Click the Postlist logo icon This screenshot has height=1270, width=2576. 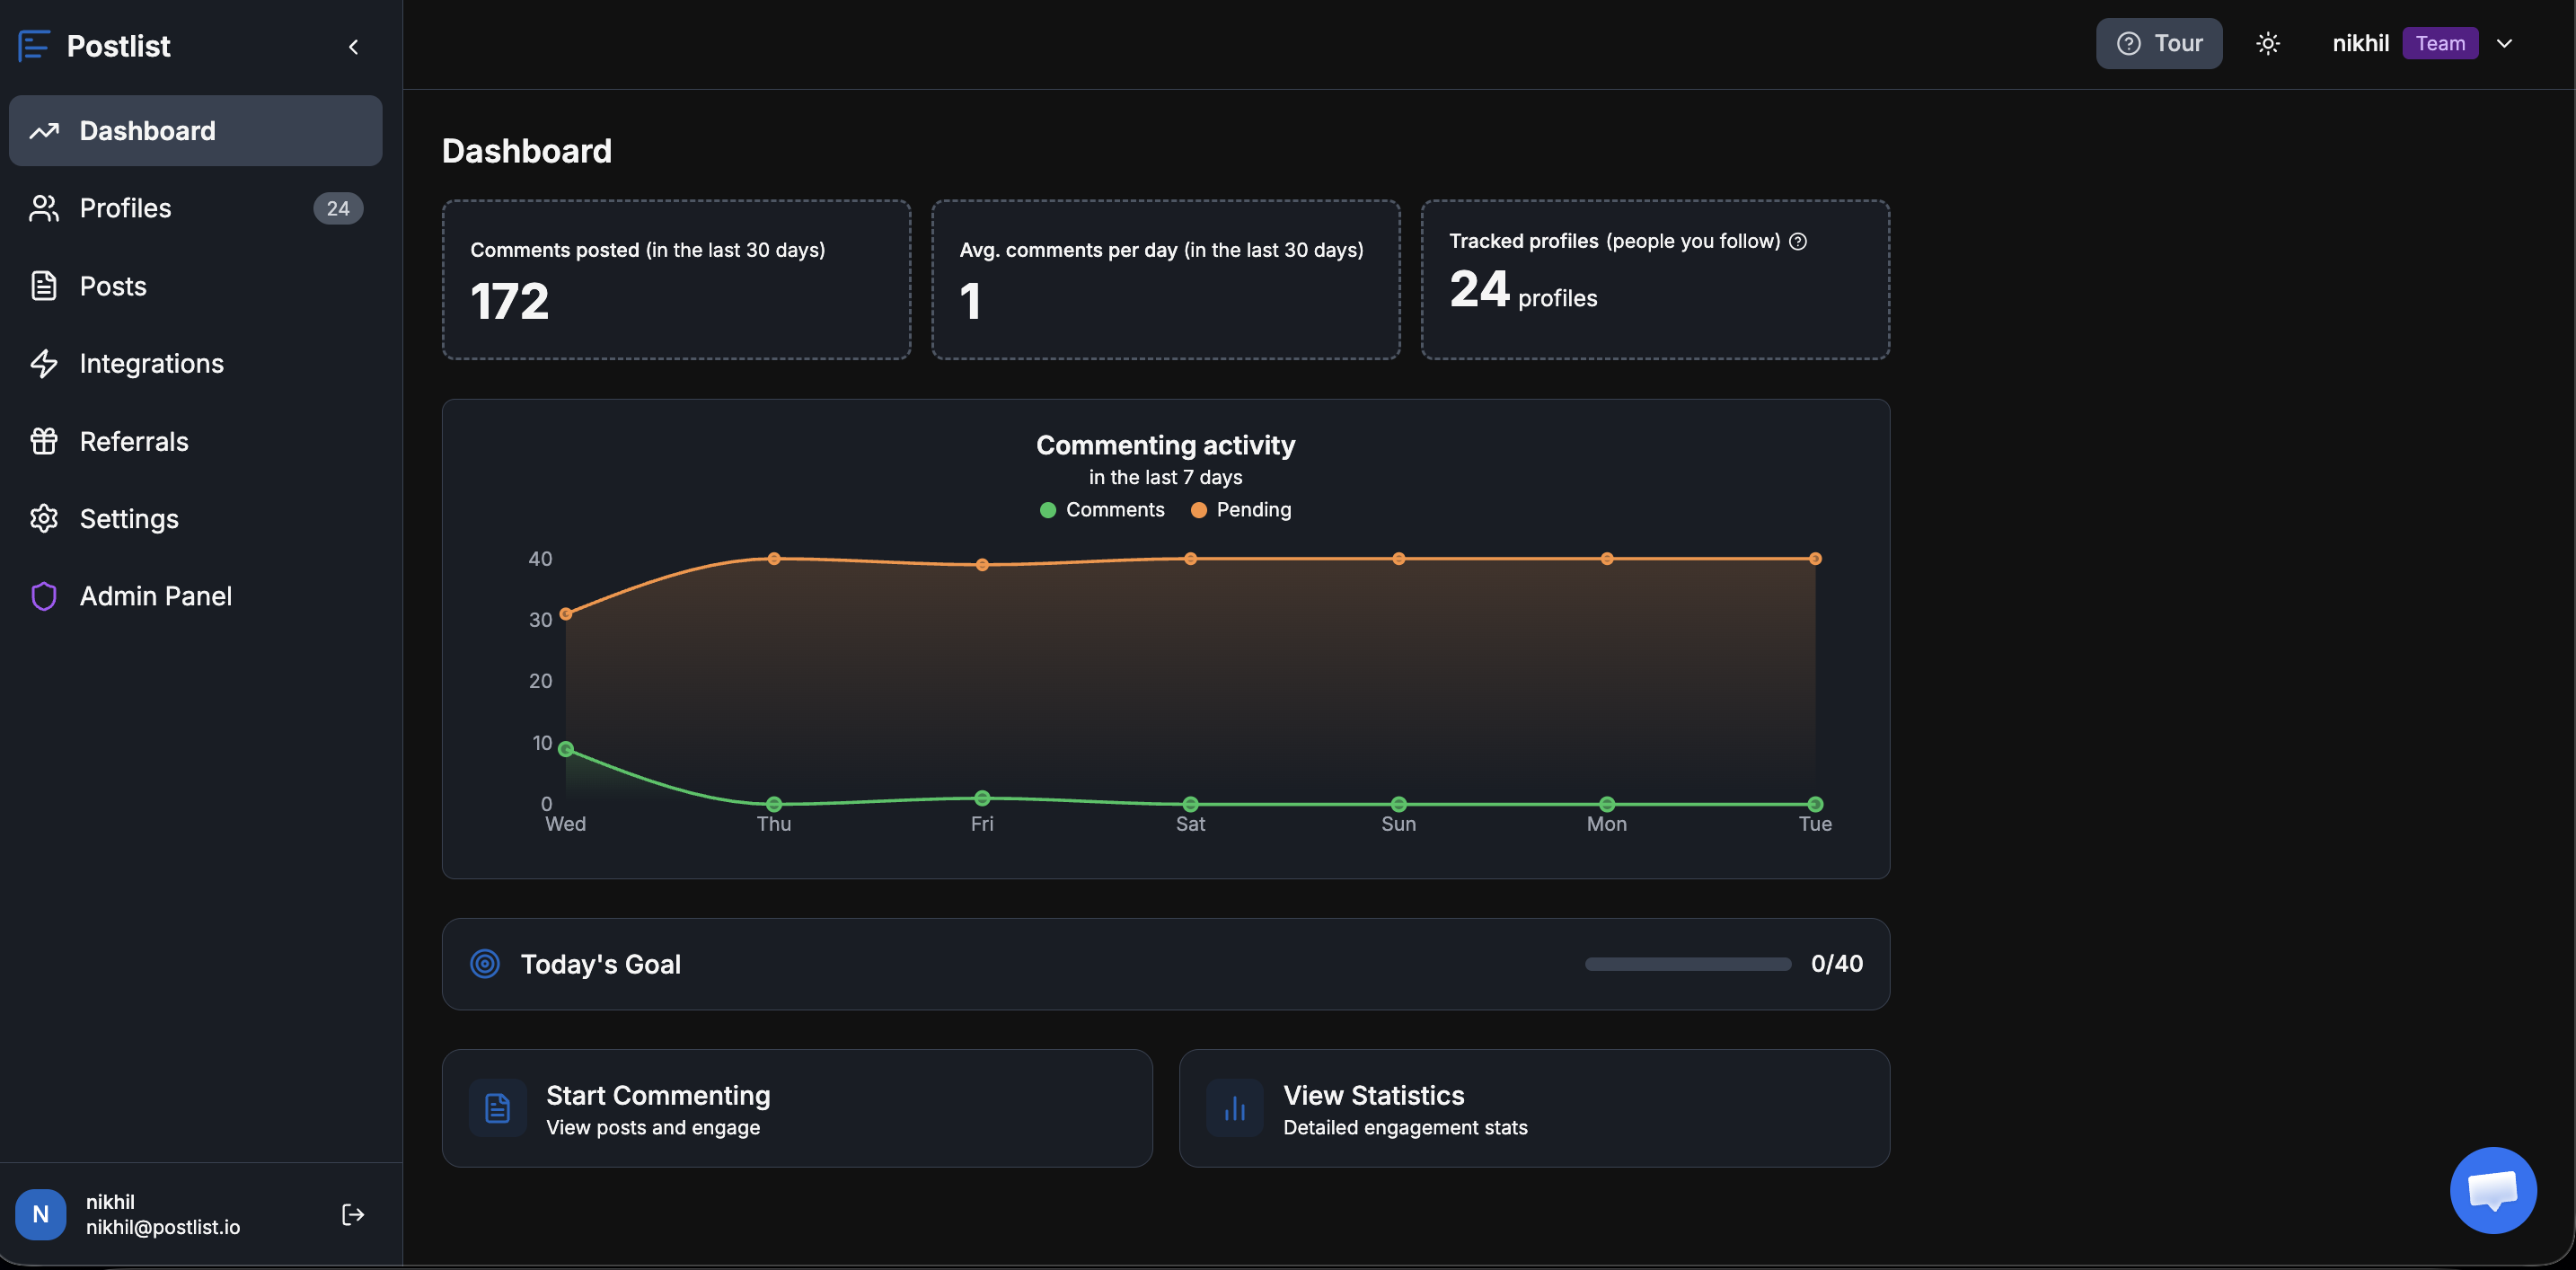[x=34, y=46]
